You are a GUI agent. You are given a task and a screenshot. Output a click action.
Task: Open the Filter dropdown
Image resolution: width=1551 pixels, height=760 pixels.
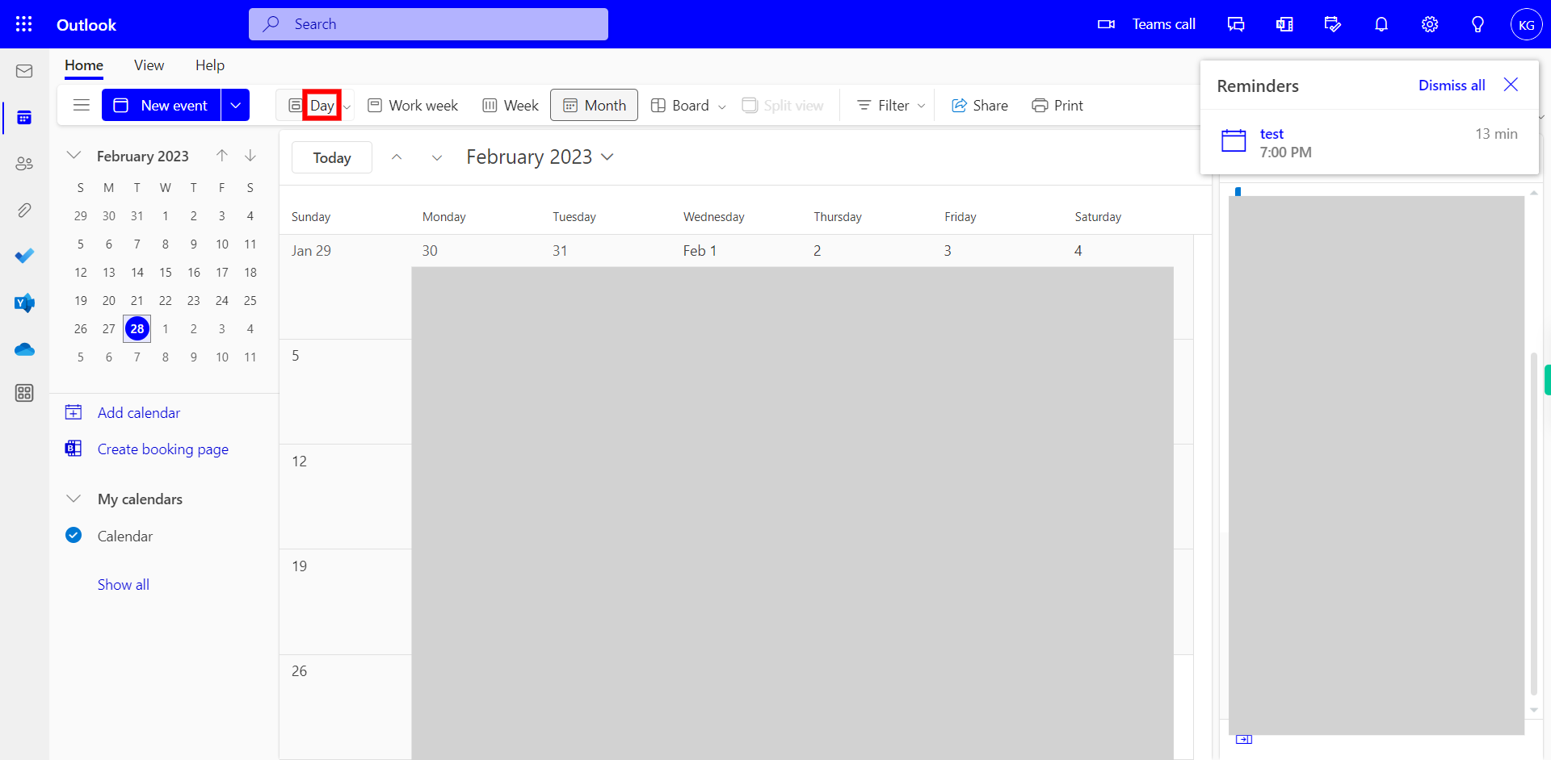click(x=891, y=106)
